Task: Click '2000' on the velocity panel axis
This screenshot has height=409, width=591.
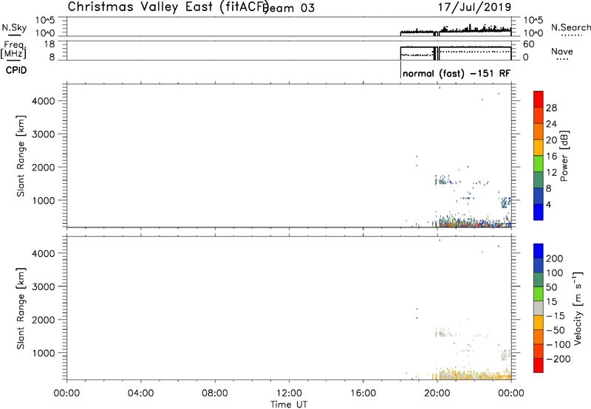Action: coord(43,320)
